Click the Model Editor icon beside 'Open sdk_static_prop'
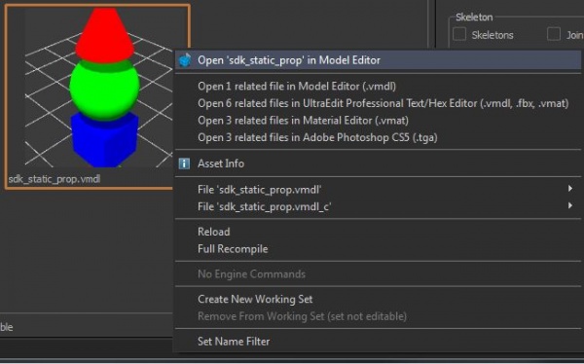Viewport: 584px width, 364px height. pyautogui.click(x=185, y=60)
